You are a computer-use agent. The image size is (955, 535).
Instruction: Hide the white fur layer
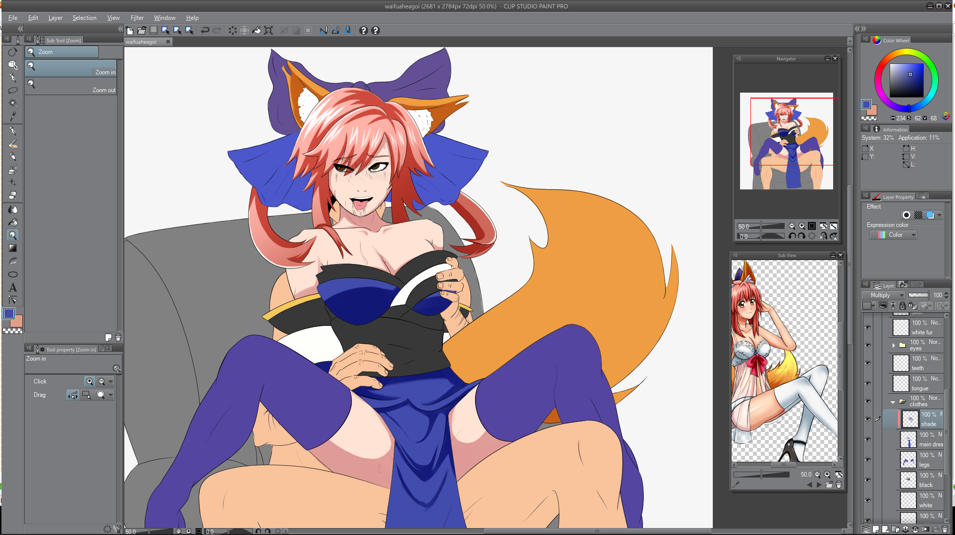click(867, 327)
